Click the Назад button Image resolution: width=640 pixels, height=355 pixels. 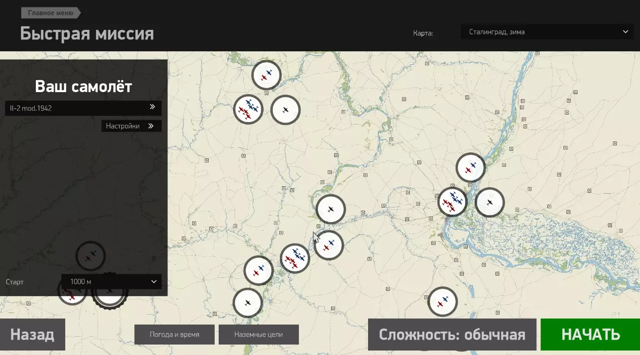pyautogui.click(x=32, y=335)
